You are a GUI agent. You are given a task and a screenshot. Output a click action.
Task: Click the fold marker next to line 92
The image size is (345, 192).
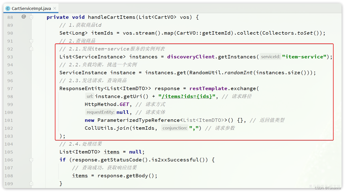[31, 49]
